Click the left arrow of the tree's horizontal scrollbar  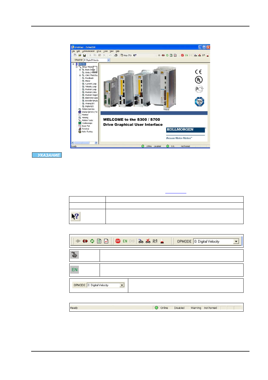coord(73,143)
